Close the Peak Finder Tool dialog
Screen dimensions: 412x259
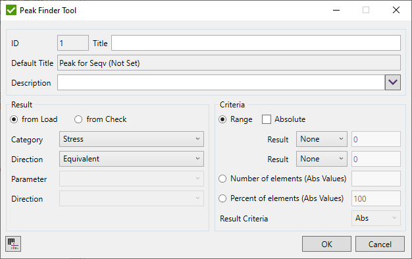point(396,11)
